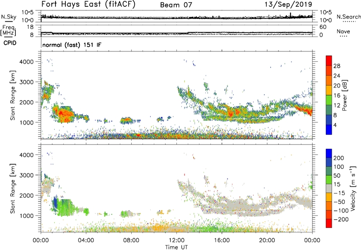Viewport: 361px width, 250px height.
Task: Click the "24" power colorbar label
Action: [x=337, y=76]
